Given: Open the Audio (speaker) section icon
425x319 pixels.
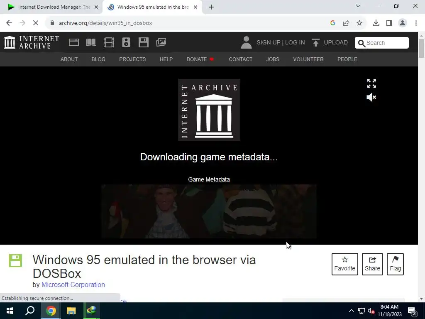Looking at the screenshot, I should [126, 42].
